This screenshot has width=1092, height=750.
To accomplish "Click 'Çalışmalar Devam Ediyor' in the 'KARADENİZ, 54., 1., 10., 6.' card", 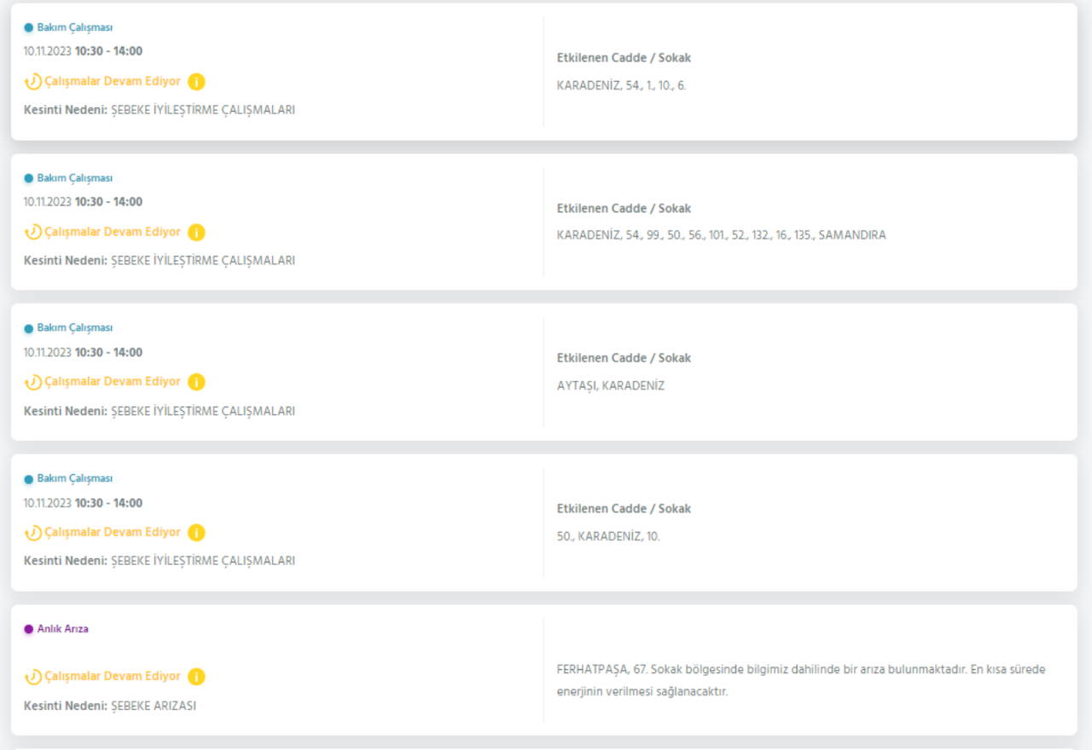I will tap(112, 82).
